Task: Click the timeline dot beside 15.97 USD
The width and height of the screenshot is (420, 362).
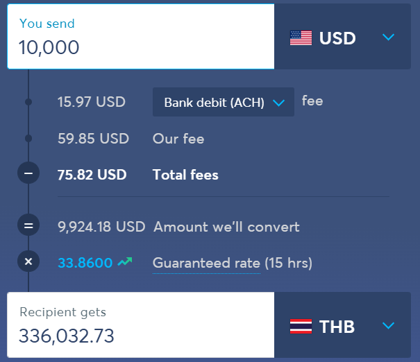Action: click(28, 102)
